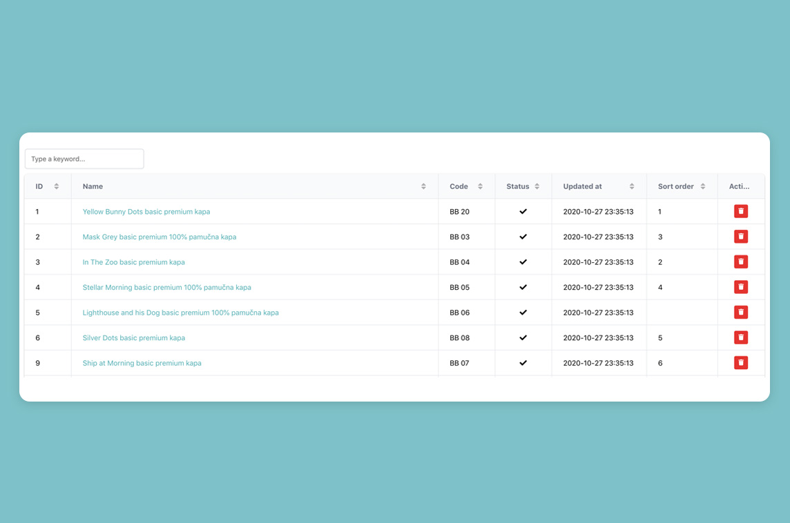The height and width of the screenshot is (523, 790).
Task: Open Silver Dots basic premium kapa
Action: click(133, 337)
